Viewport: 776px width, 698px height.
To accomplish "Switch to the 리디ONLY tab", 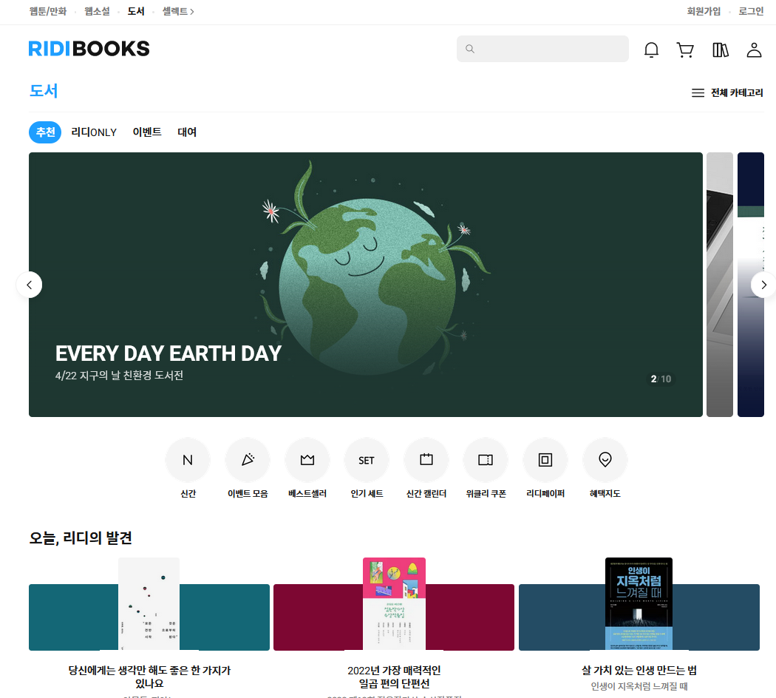I will (x=94, y=132).
